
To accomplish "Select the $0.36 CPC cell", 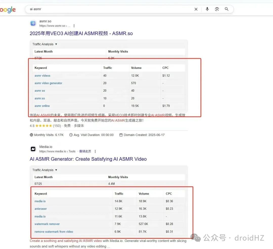I will coord(169,201).
